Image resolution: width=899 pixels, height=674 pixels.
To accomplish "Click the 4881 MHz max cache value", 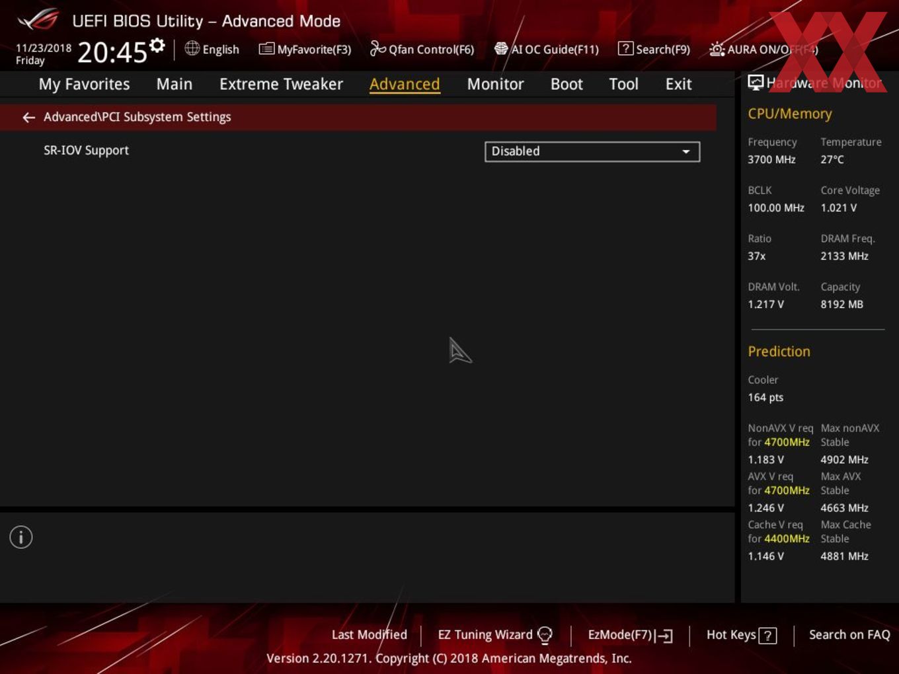I will (845, 556).
